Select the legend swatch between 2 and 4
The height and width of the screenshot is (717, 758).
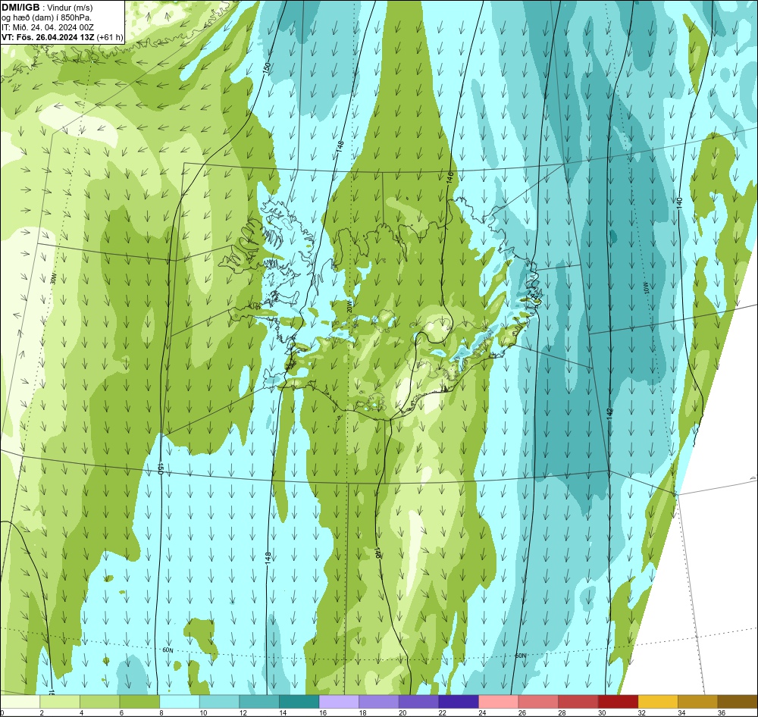[x=60, y=702]
